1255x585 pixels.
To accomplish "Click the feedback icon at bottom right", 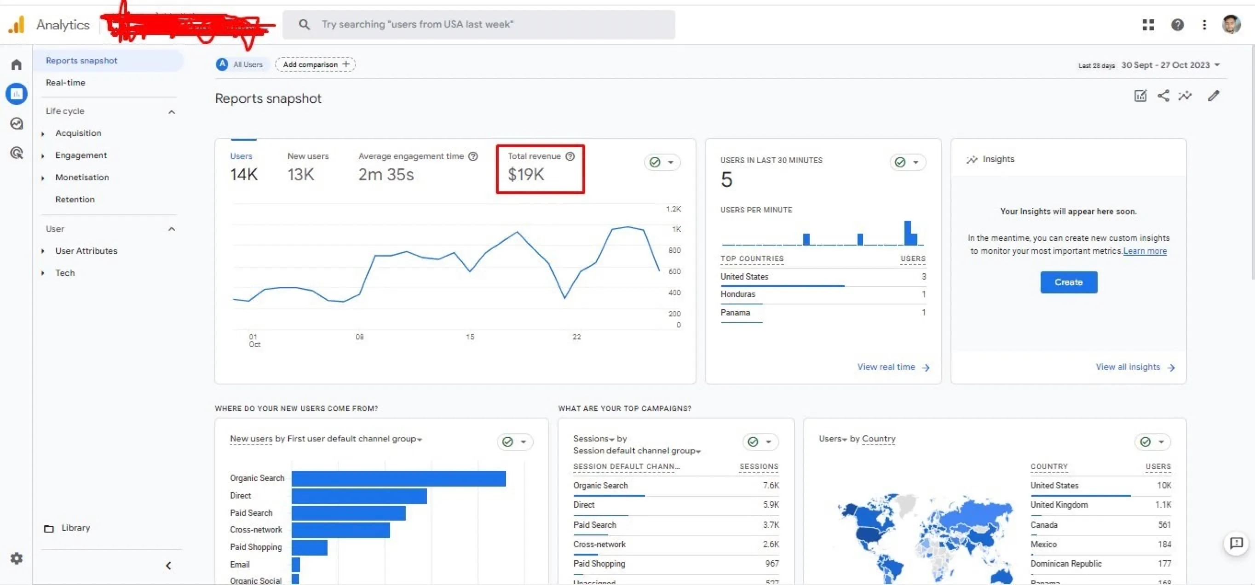I will point(1236,543).
